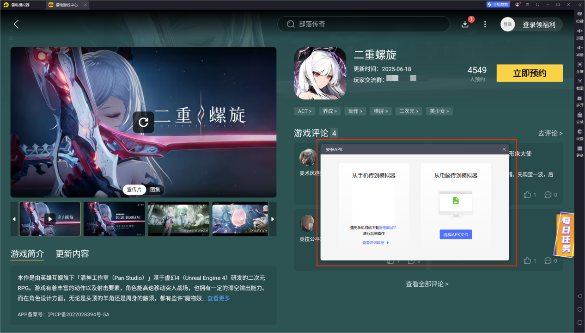The height and width of the screenshot is (333, 585).
Task: Open 设置 settings from the sidebar
Action: 579,134
